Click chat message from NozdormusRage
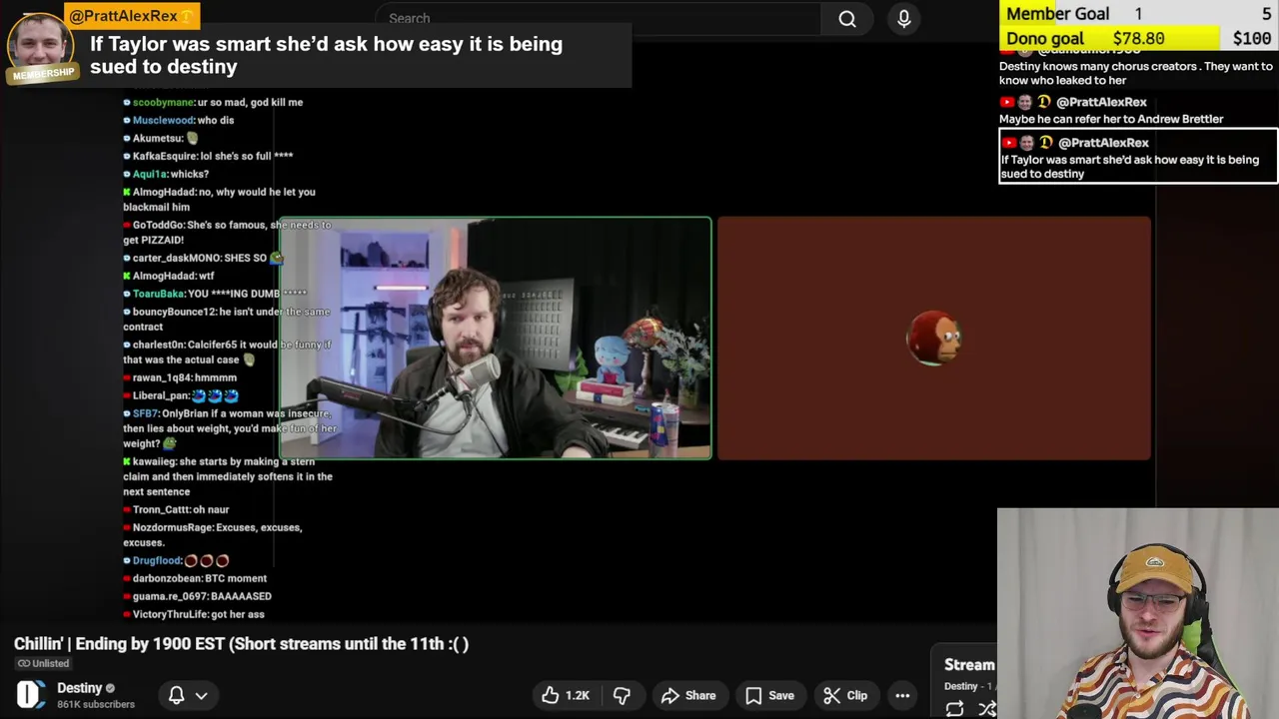1279x719 pixels. click(x=213, y=534)
